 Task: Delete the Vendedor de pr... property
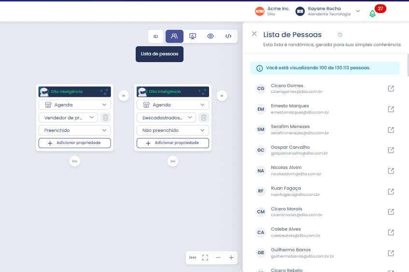point(105,117)
